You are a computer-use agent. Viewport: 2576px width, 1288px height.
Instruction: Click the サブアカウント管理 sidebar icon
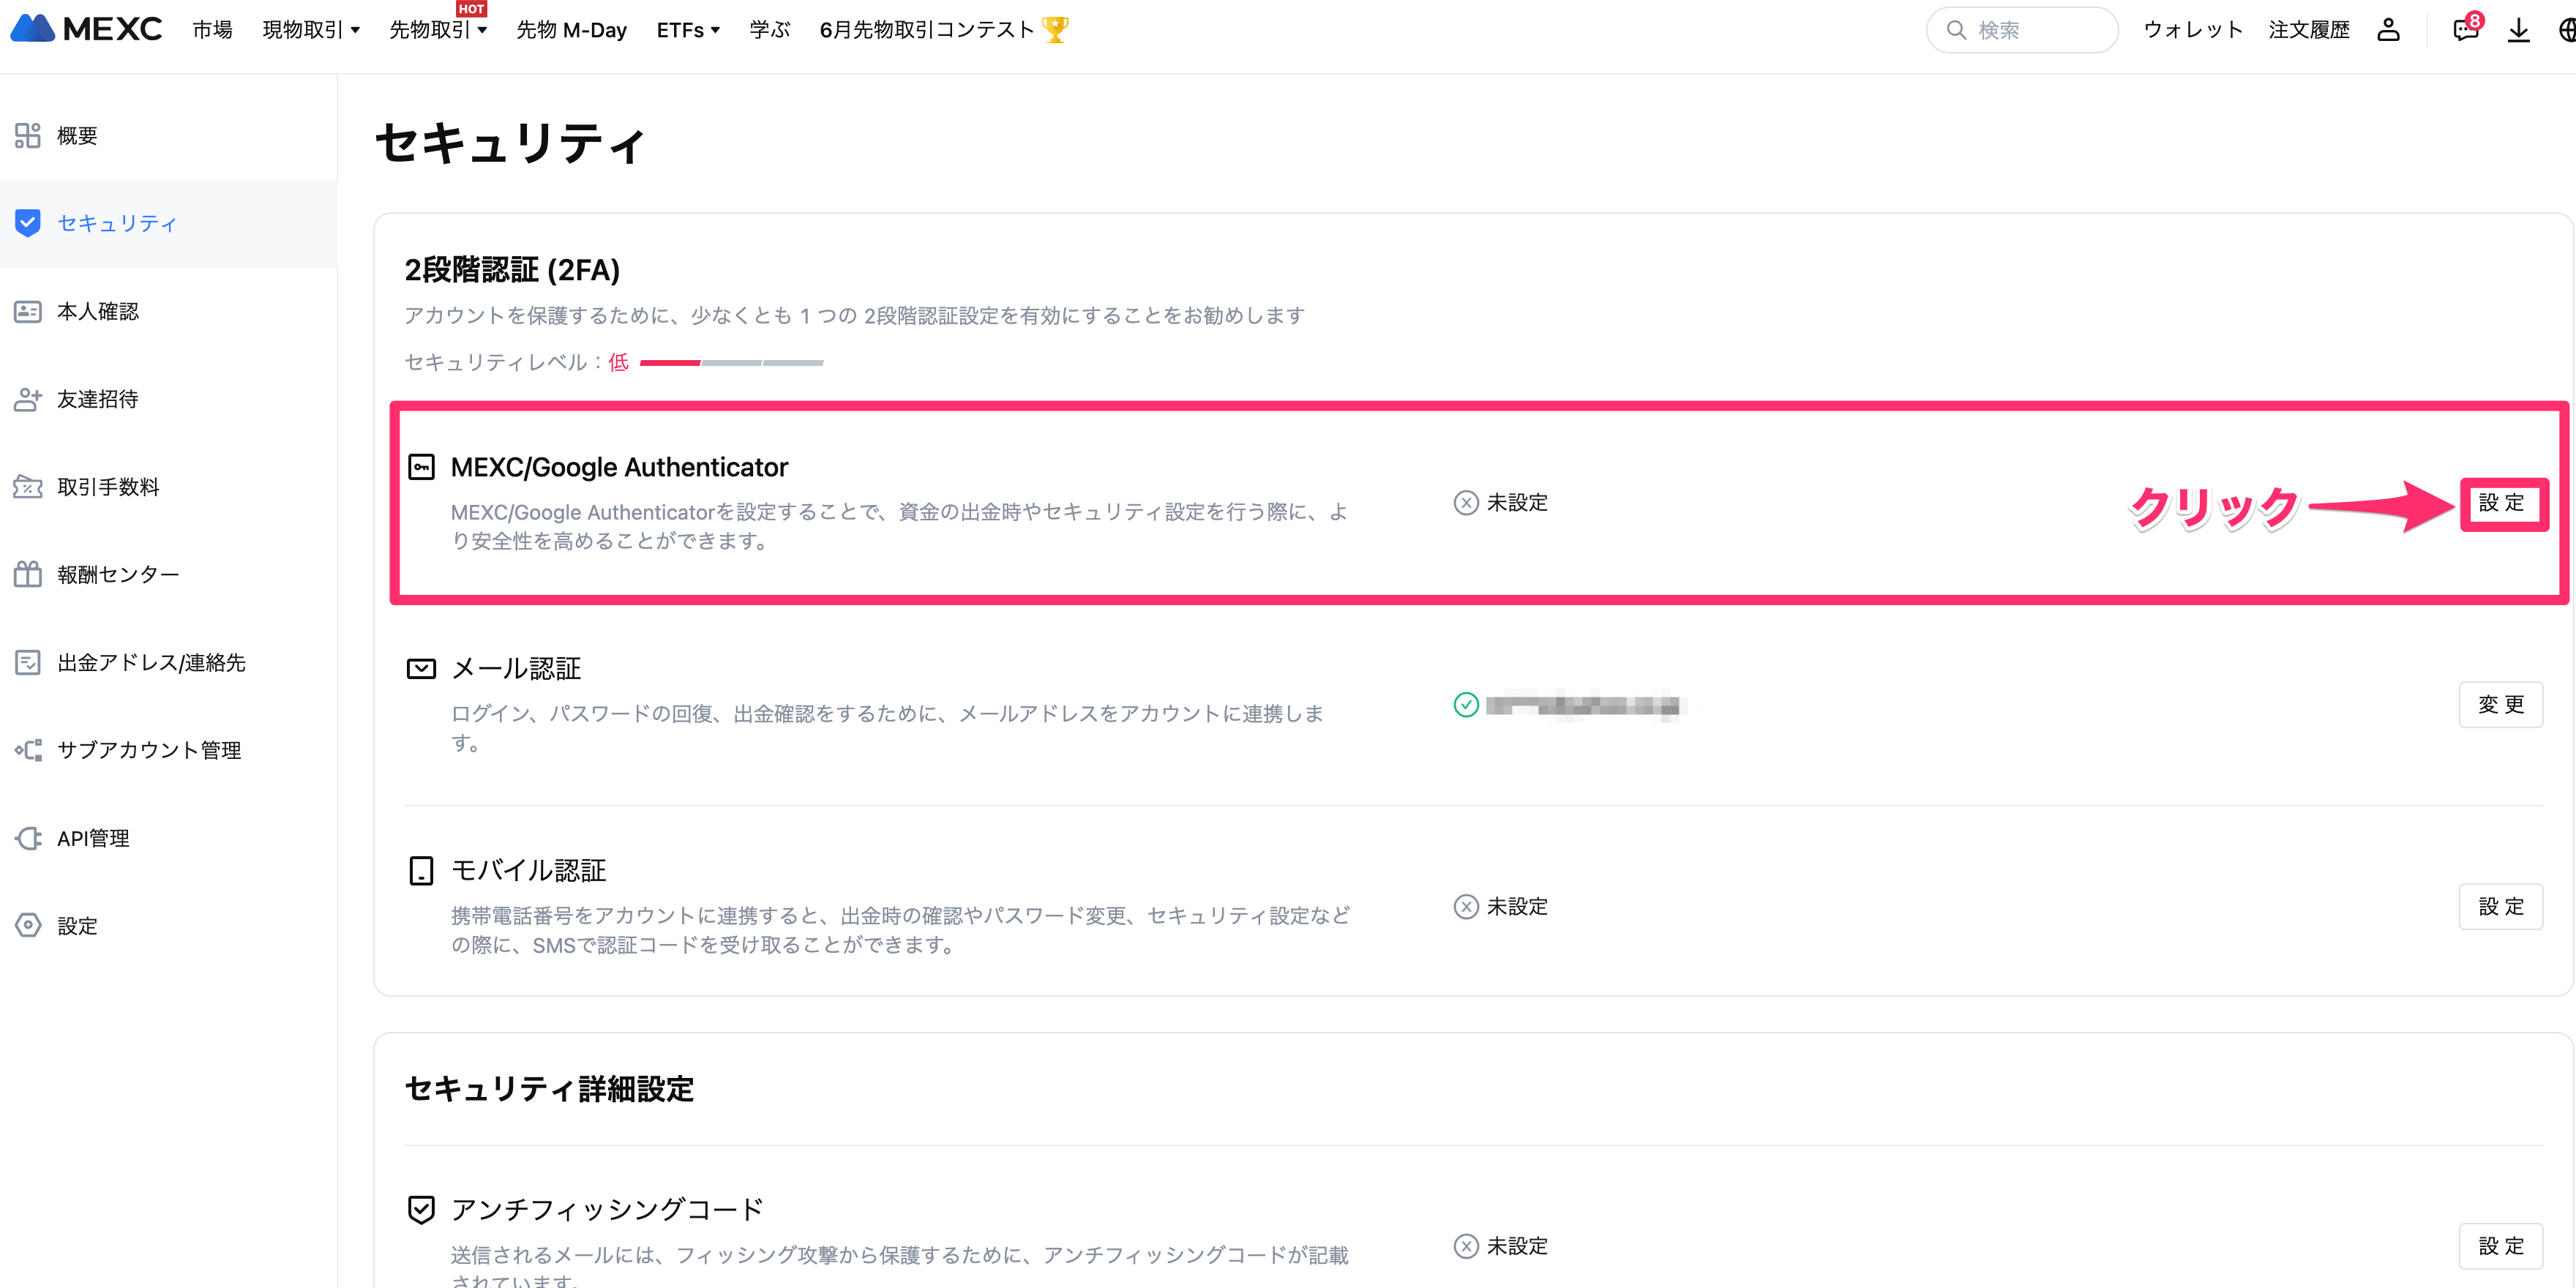tap(28, 750)
